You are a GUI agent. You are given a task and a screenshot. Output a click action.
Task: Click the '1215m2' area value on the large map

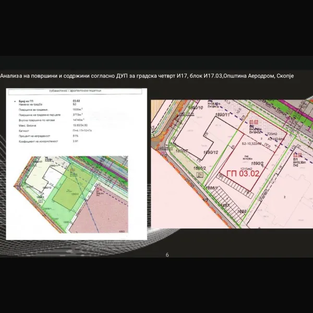(246, 168)
